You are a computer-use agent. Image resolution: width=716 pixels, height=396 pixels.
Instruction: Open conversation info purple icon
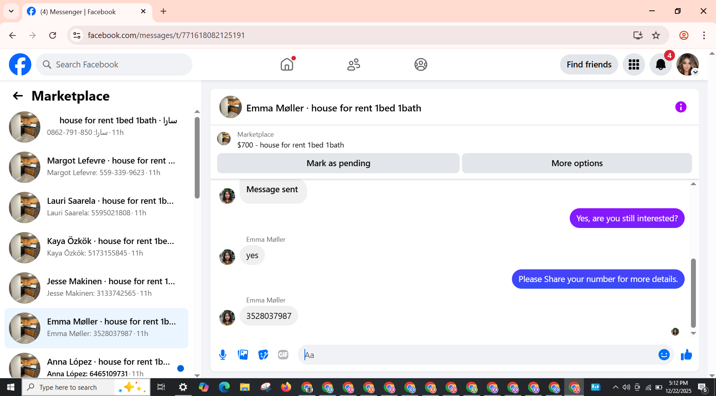pyautogui.click(x=681, y=107)
